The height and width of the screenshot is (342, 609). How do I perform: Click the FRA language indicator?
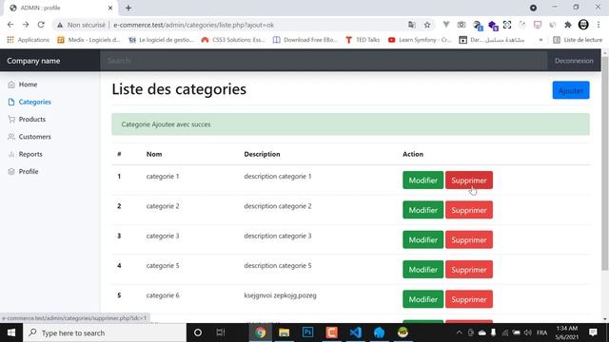click(x=541, y=332)
